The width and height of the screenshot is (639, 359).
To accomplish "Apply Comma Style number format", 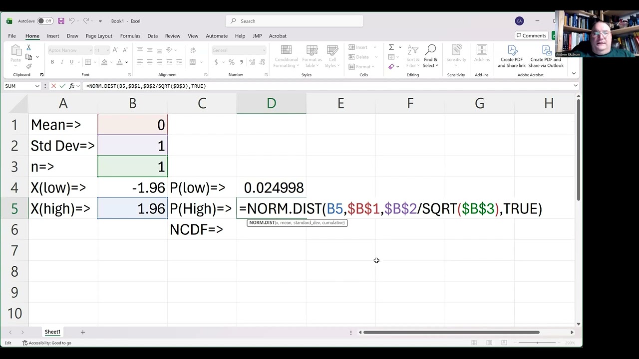I will [x=242, y=62].
